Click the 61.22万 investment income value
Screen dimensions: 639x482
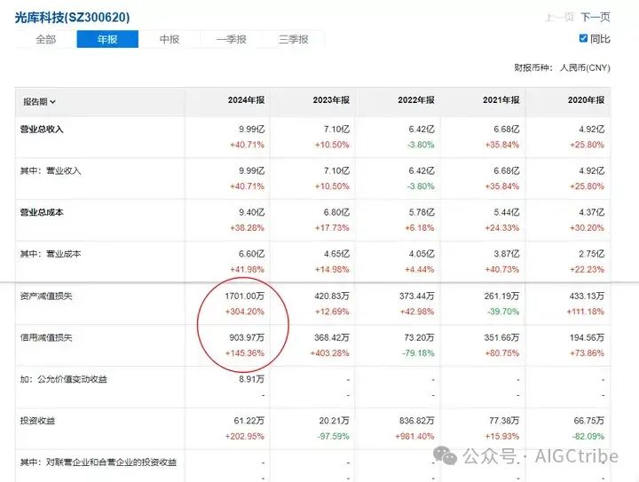click(x=249, y=421)
